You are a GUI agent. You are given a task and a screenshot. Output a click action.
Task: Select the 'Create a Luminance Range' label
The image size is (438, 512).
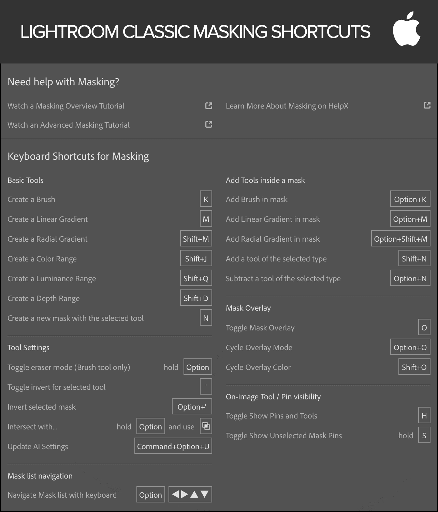point(52,279)
